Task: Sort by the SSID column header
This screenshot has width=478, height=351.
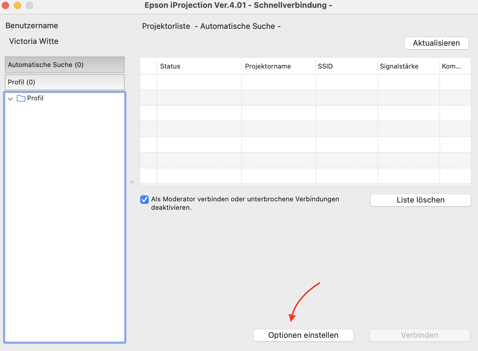Action: point(346,66)
